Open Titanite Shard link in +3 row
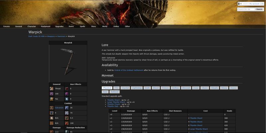The height and width of the screenshot is (133, 266). [196, 125]
